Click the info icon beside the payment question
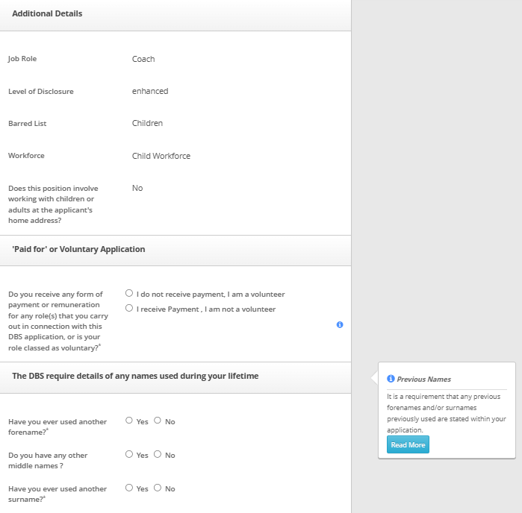 (x=340, y=325)
